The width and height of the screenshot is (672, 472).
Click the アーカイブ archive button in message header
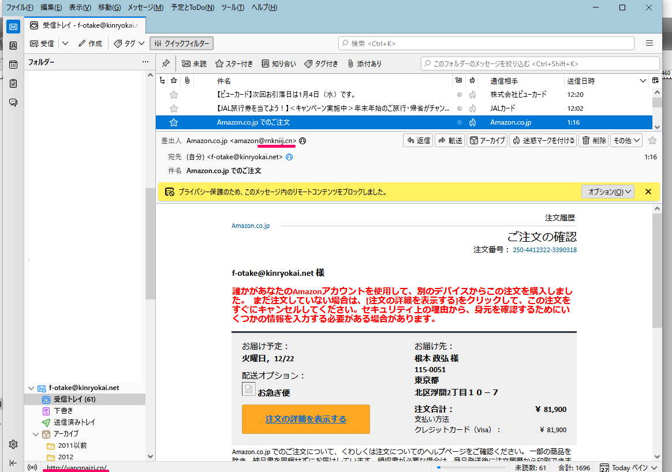point(487,140)
